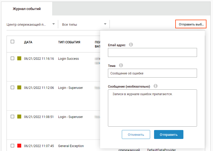Tick the checkbox for 11:08:51 event row
The width and height of the screenshot is (213, 151).
click(12, 117)
